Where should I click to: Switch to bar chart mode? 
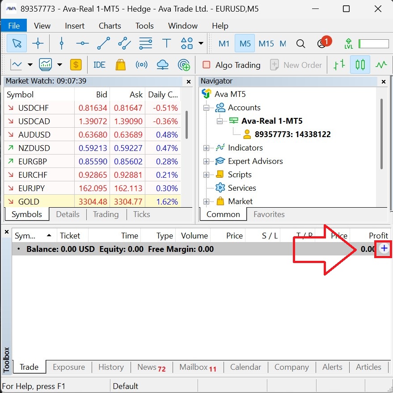pos(339,65)
